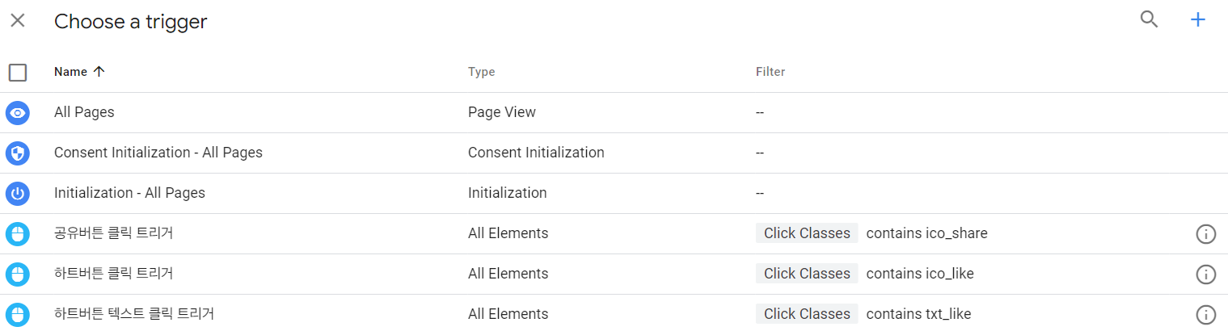The height and width of the screenshot is (331, 1228).
Task: Select the All Pages trigger
Action: (614, 113)
